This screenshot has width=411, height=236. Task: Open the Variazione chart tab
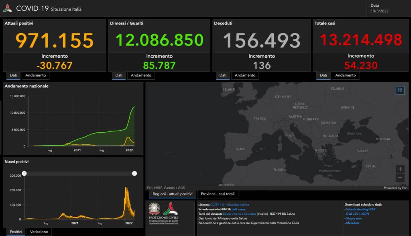click(x=39, y=232)
